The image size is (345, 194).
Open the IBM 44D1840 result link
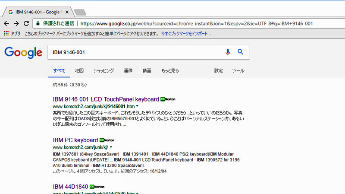[70, 187]
